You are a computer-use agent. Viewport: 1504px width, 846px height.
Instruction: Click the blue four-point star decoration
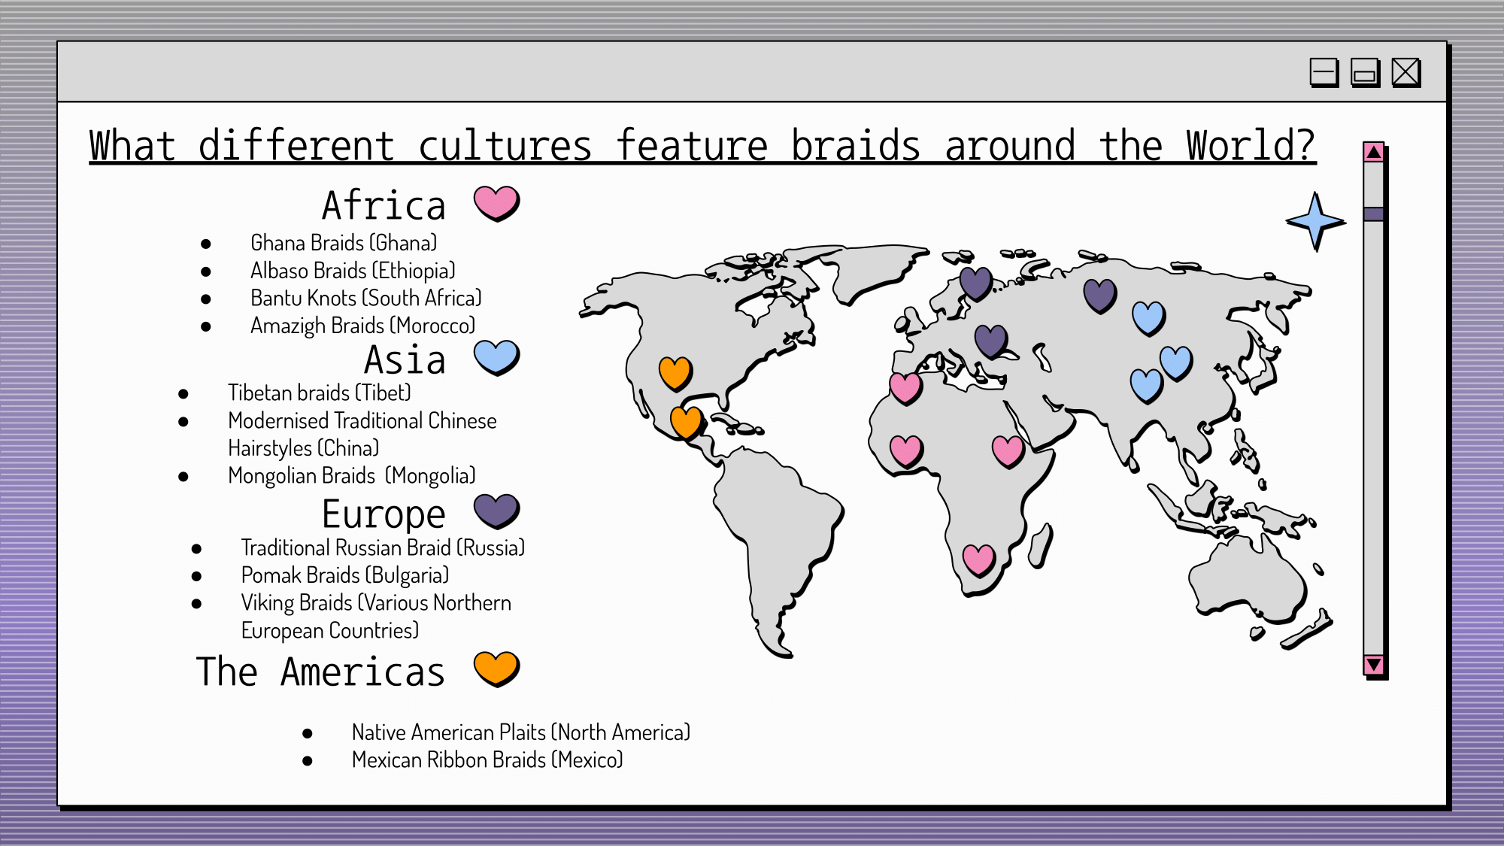point(1315,221)
